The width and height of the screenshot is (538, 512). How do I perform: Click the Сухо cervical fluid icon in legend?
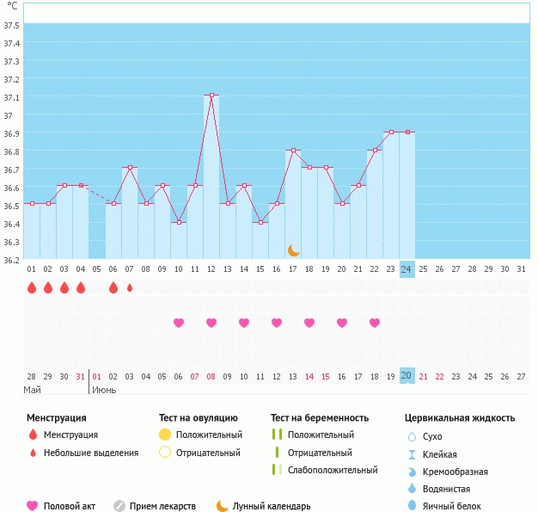click(x=412, y=436)
